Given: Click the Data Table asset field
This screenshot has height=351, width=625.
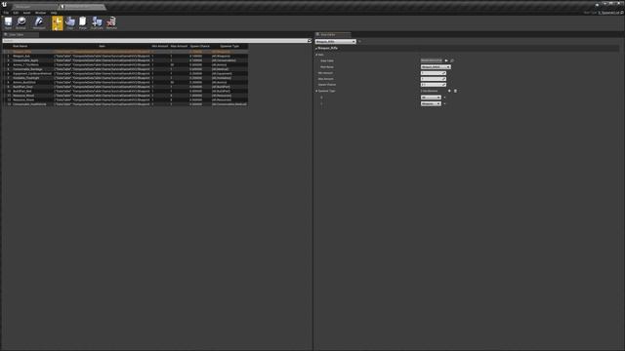Looking at the screenshot, I should pyautogui.click(x=432, y=60).
